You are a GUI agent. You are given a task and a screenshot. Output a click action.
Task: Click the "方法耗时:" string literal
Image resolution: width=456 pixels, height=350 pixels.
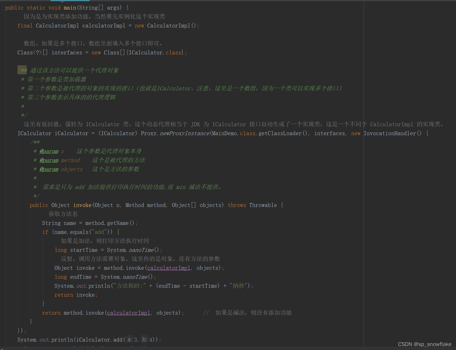point(130,286)
